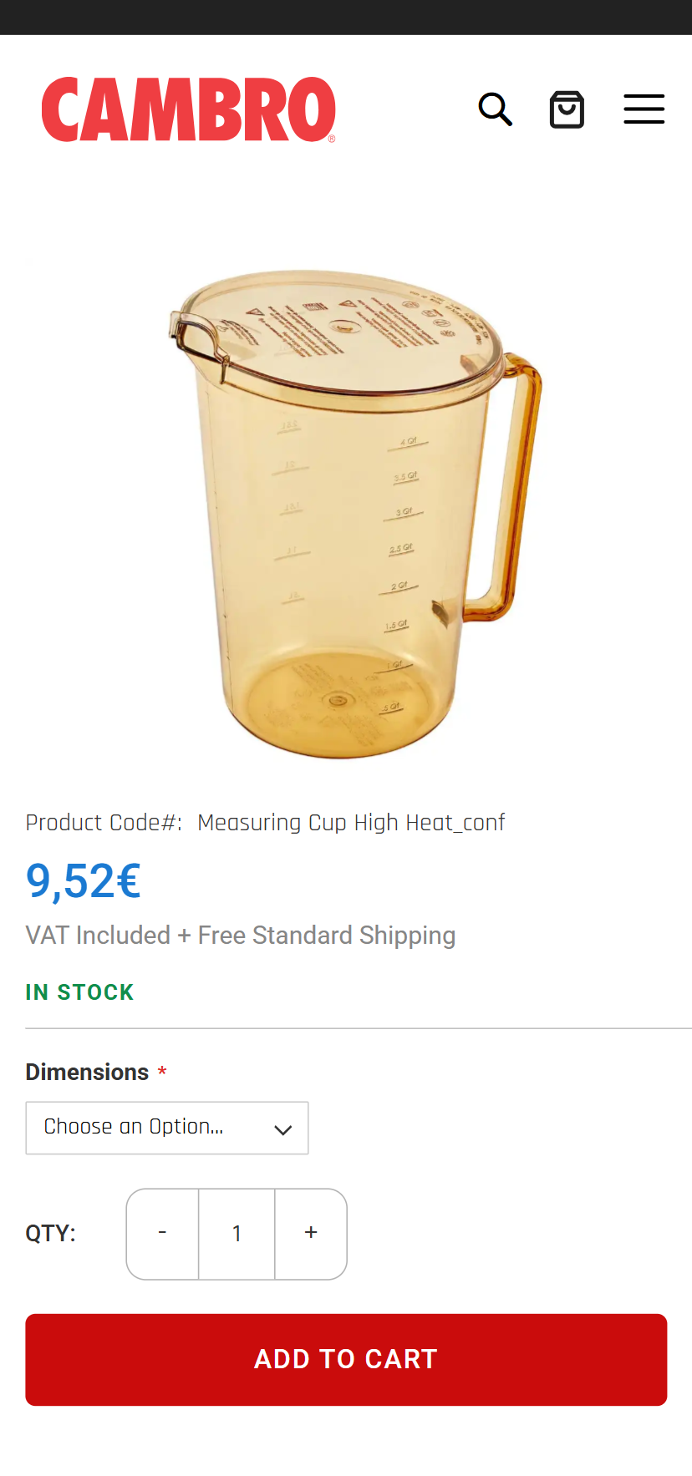Click the amber handle of the measuring cup
This screenshot has height=1476, width=692.
(521, 484)
